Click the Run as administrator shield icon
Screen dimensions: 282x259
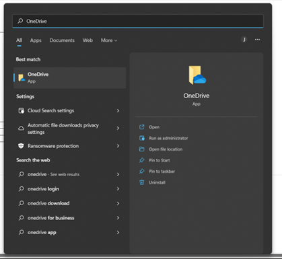tap(142, 138)
